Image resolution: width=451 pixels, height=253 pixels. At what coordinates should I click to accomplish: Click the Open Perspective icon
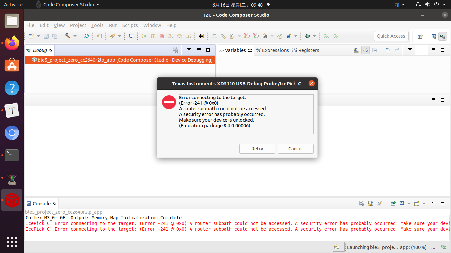click(x=420, y=36)
